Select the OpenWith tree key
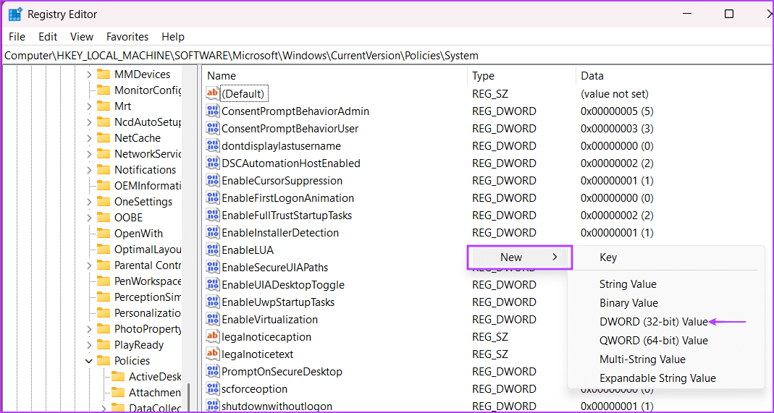 point(138,234)
